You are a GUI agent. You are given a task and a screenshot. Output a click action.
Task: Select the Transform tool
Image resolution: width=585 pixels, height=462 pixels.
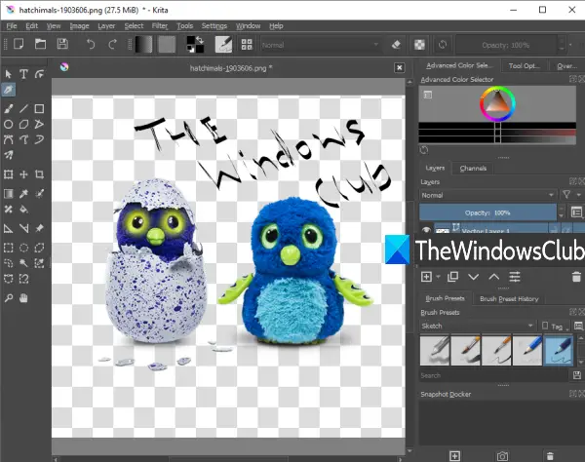(x=8, y=174)
